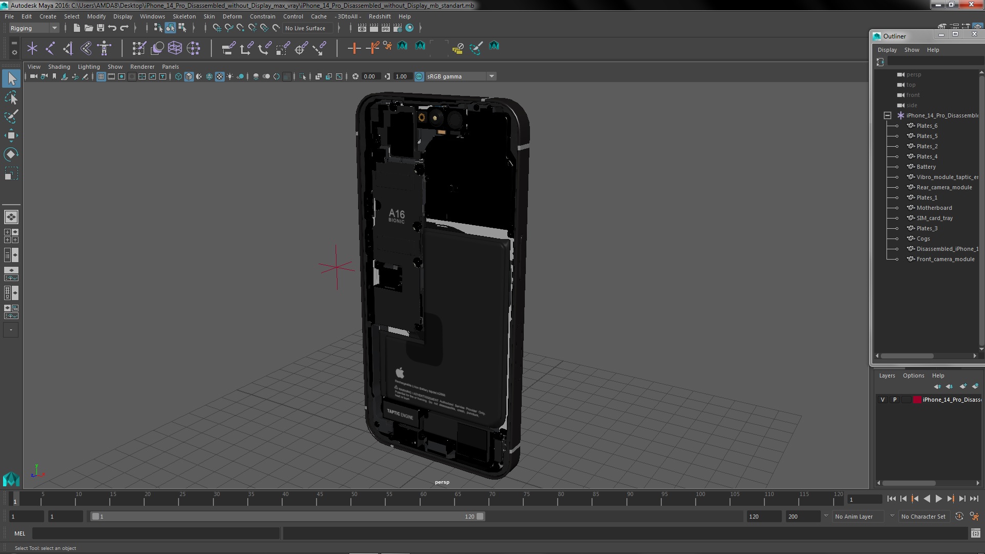Select the Lasso Select tool

pyautogui.click(x=11, y=97)
